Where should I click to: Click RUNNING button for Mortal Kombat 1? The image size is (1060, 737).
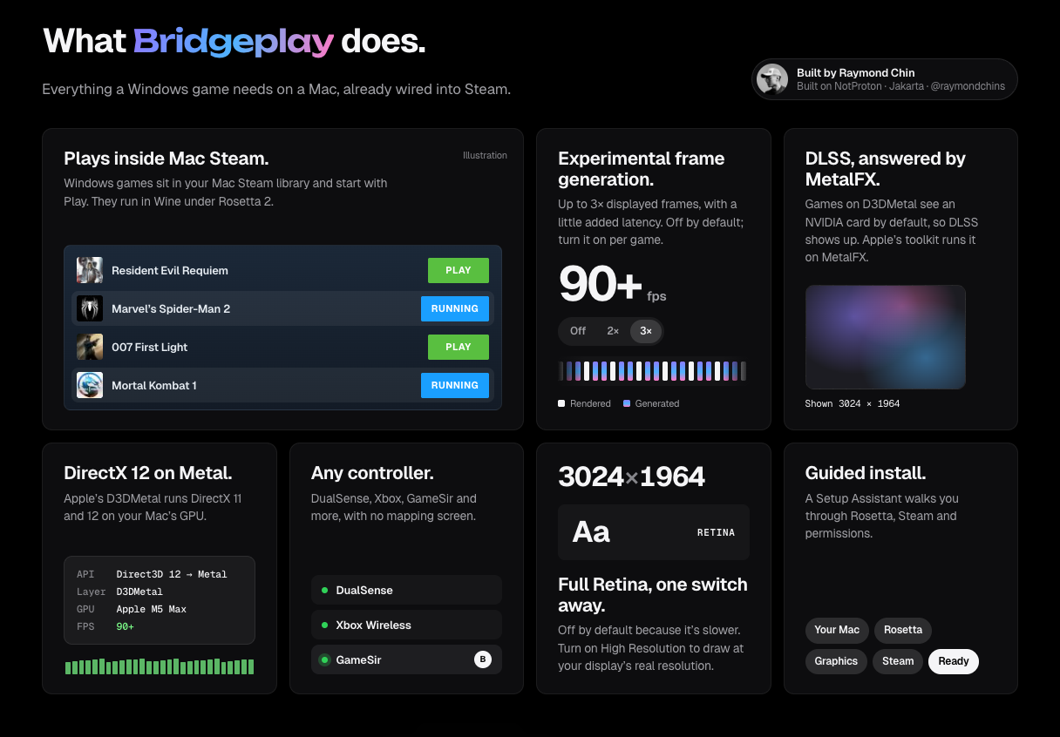click(x=455, y=385)
